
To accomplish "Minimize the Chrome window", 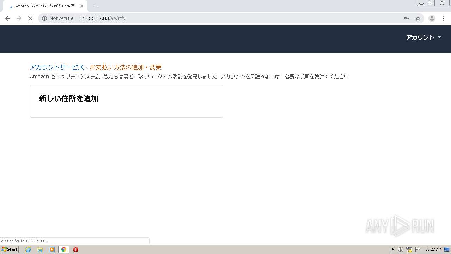I will click(x=421, y=3).
